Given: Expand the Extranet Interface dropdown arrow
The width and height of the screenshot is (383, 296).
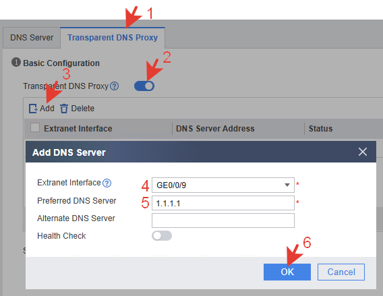Looking at the screenshot, I should click(287, 185).
